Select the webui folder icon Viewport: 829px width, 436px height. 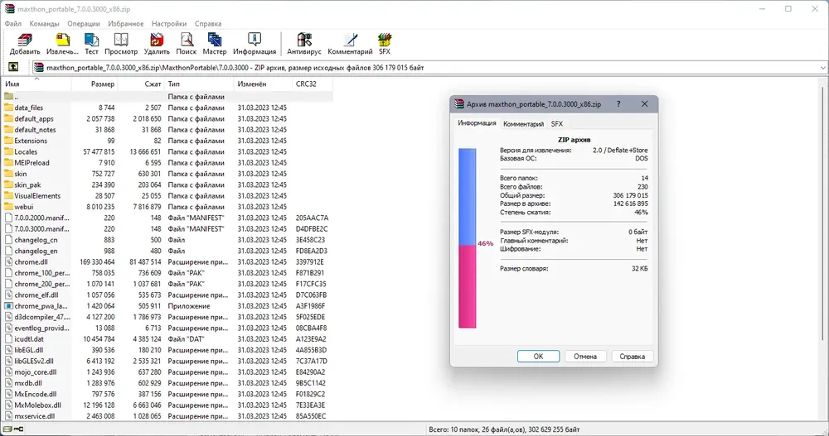point(8,207)
